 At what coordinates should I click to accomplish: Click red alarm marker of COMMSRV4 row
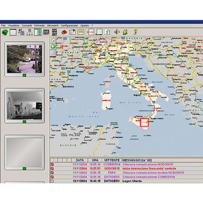pyautogui.click(x=52, y=164)
